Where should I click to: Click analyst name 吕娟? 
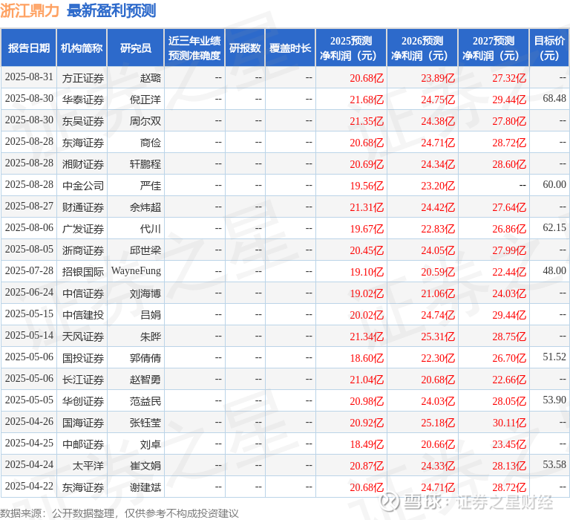click(151, 315)
